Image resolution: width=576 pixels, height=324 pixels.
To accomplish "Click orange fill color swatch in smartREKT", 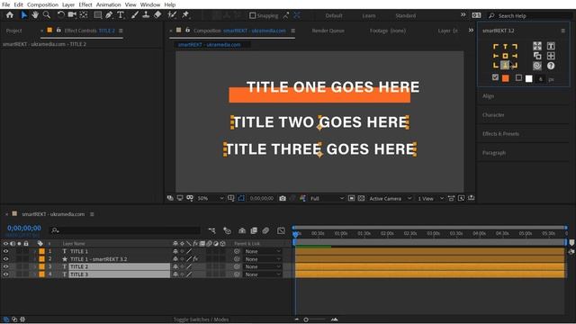I will [506, 78].
